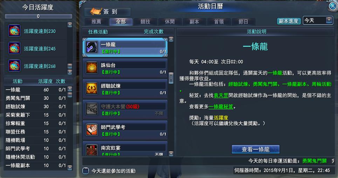Click the 守護大本營 gray fortress icon
Screen dimensions: 338x178
tap(92, 109)
